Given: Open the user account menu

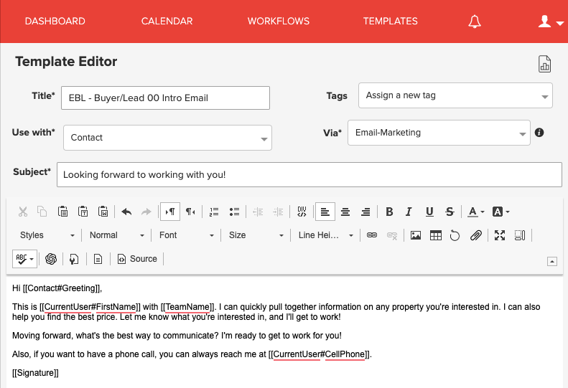Looking at the screenshot, I should pos(551,22).
